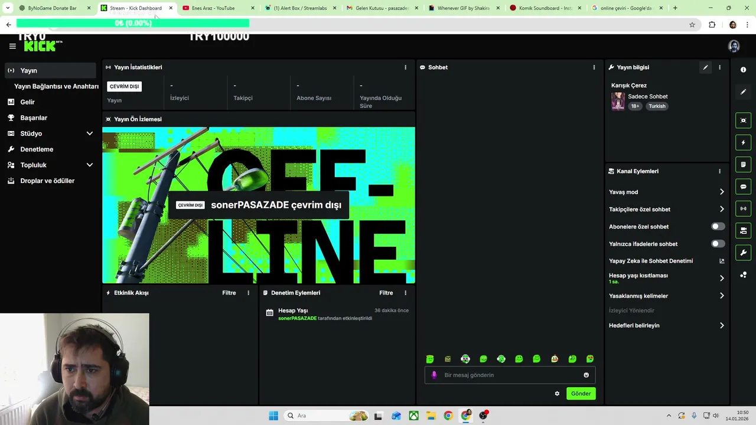Select Yayın in the sidebar
The width and height of the screenshot is (756, 425).
50,70
